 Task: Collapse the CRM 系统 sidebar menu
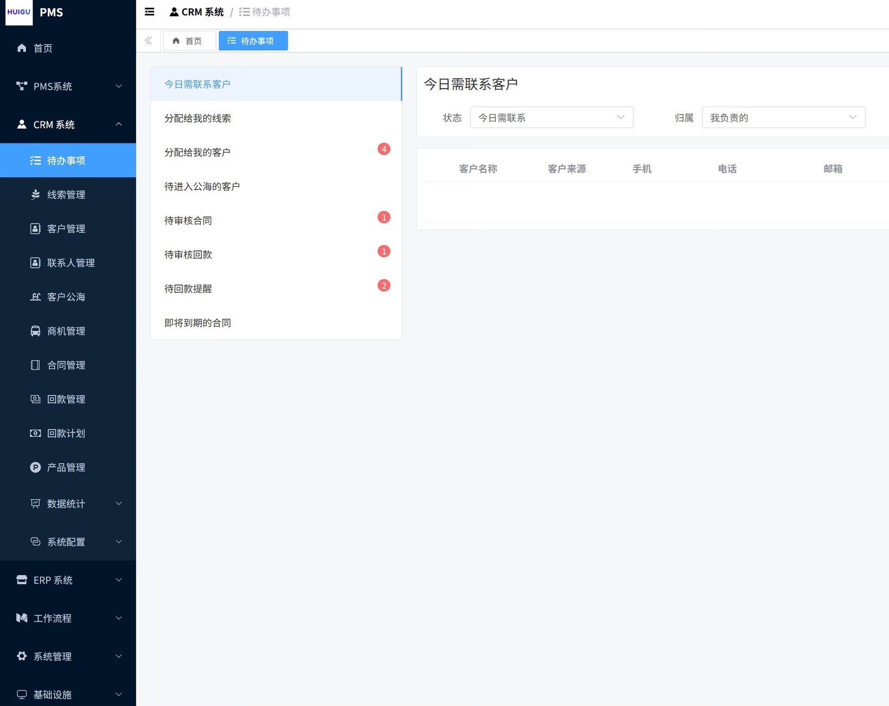click(68, 125)
